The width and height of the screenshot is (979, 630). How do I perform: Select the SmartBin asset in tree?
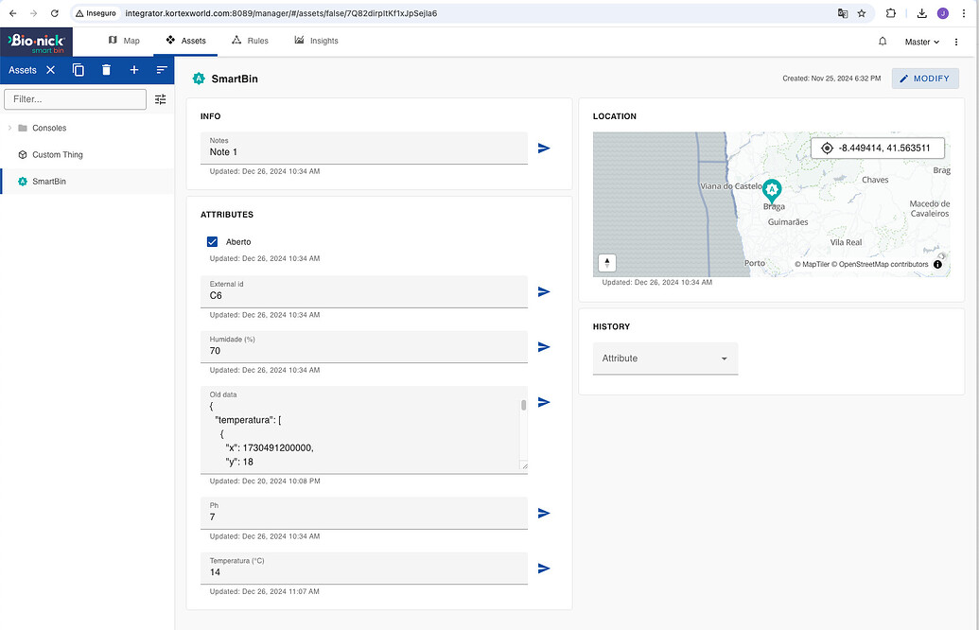87,181
